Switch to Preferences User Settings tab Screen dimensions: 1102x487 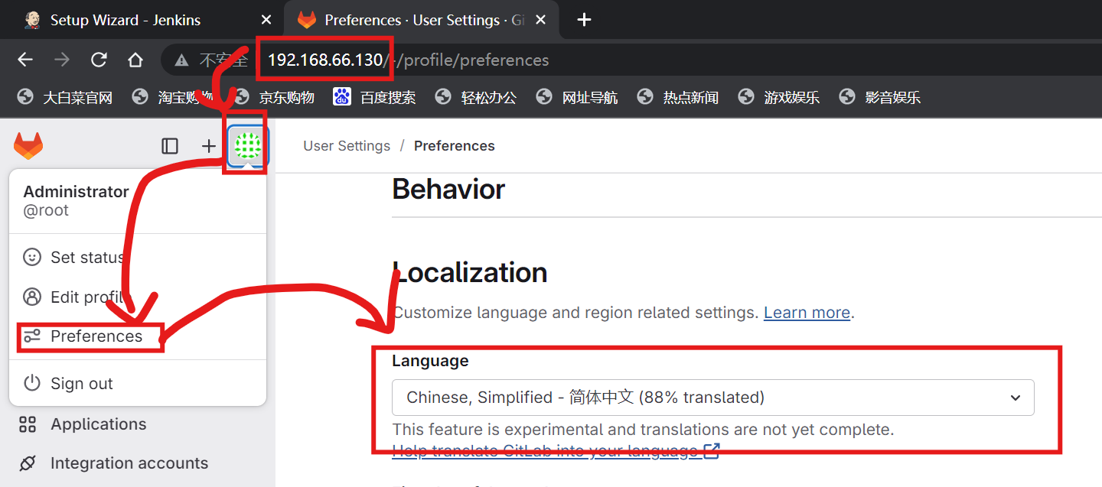422,20
